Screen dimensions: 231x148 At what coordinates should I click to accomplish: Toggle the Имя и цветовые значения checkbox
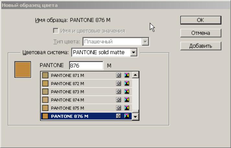[56, 31]
